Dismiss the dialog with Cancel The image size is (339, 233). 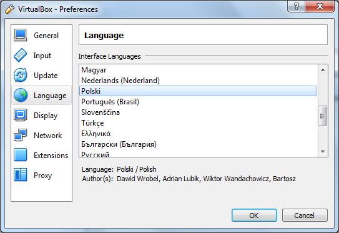tap(305, 216)
